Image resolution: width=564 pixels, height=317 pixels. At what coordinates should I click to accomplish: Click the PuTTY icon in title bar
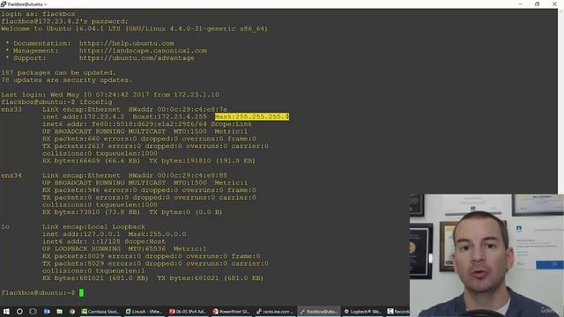4,4
